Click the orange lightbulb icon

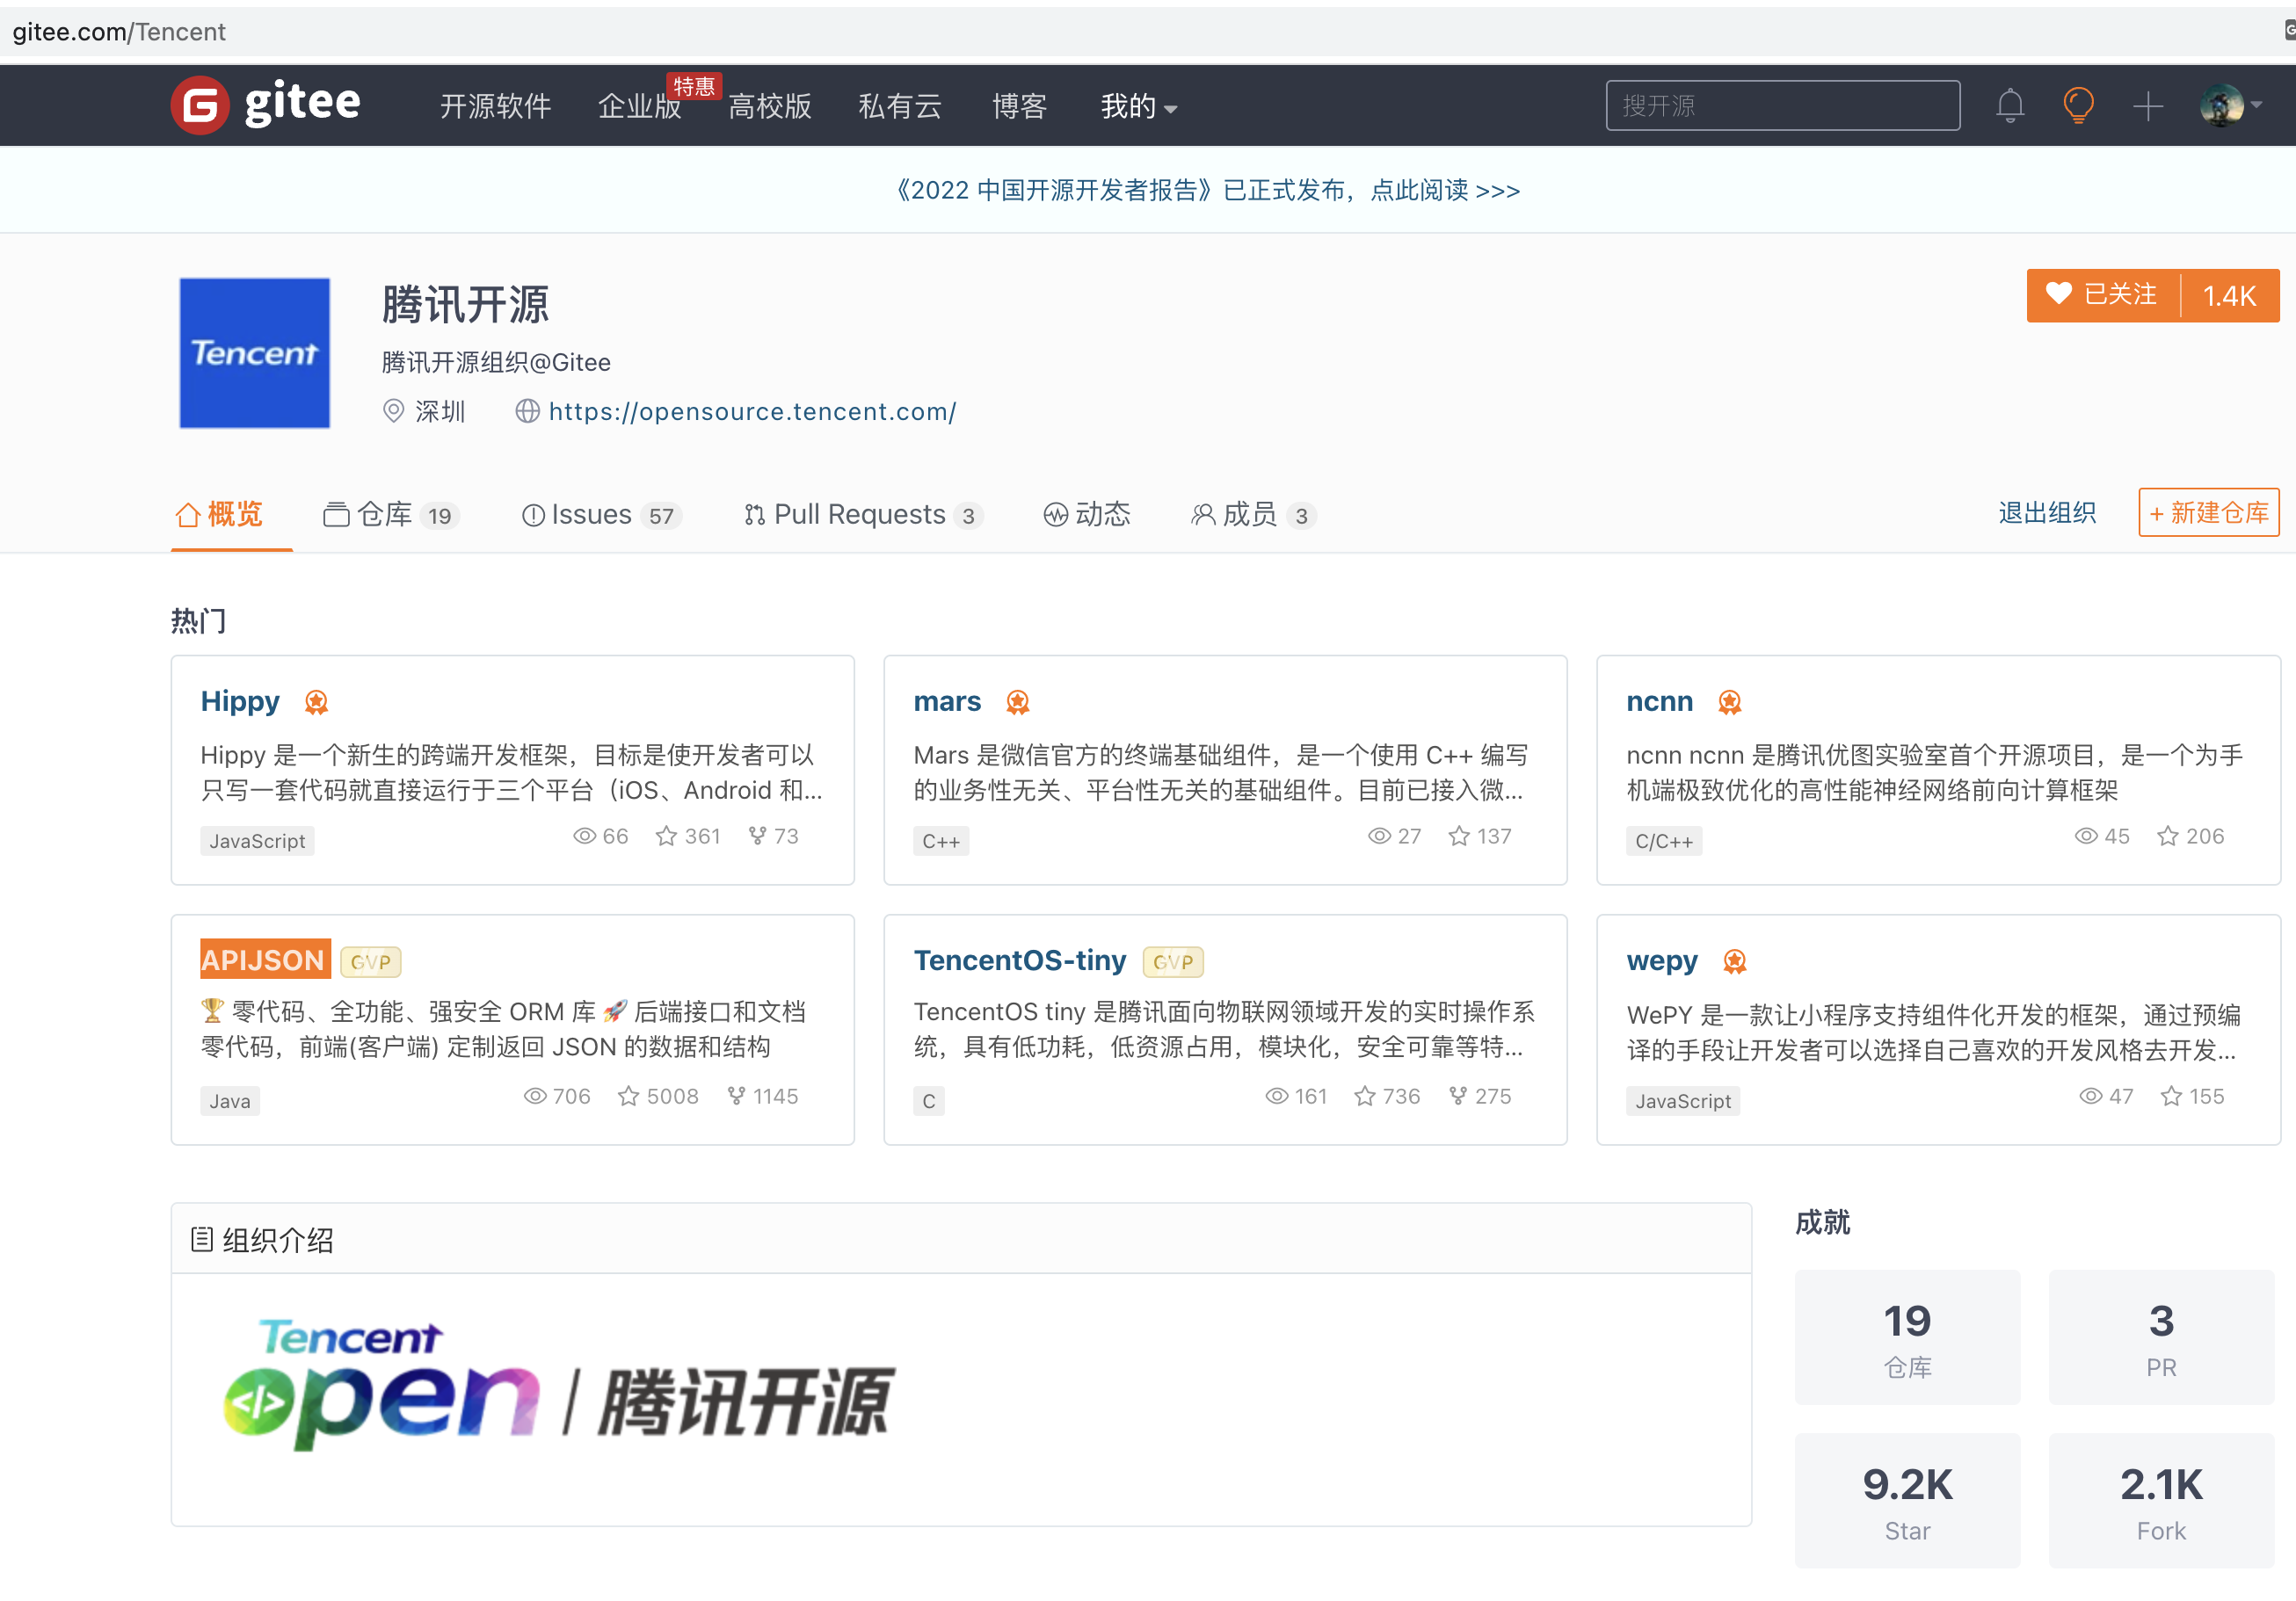[x=2078, y=106]
